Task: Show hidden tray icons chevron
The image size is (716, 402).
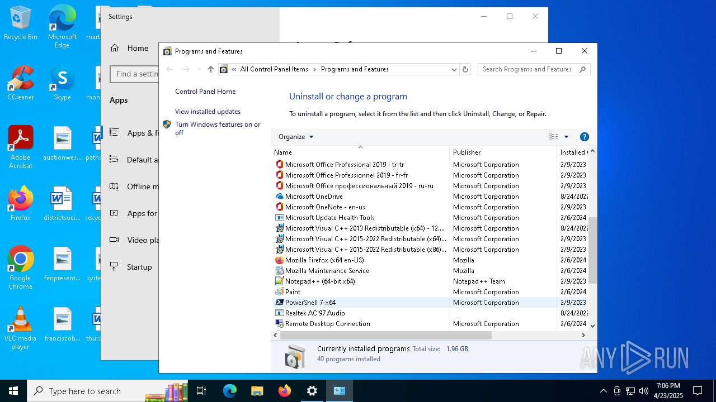Action: click(603, 391)
